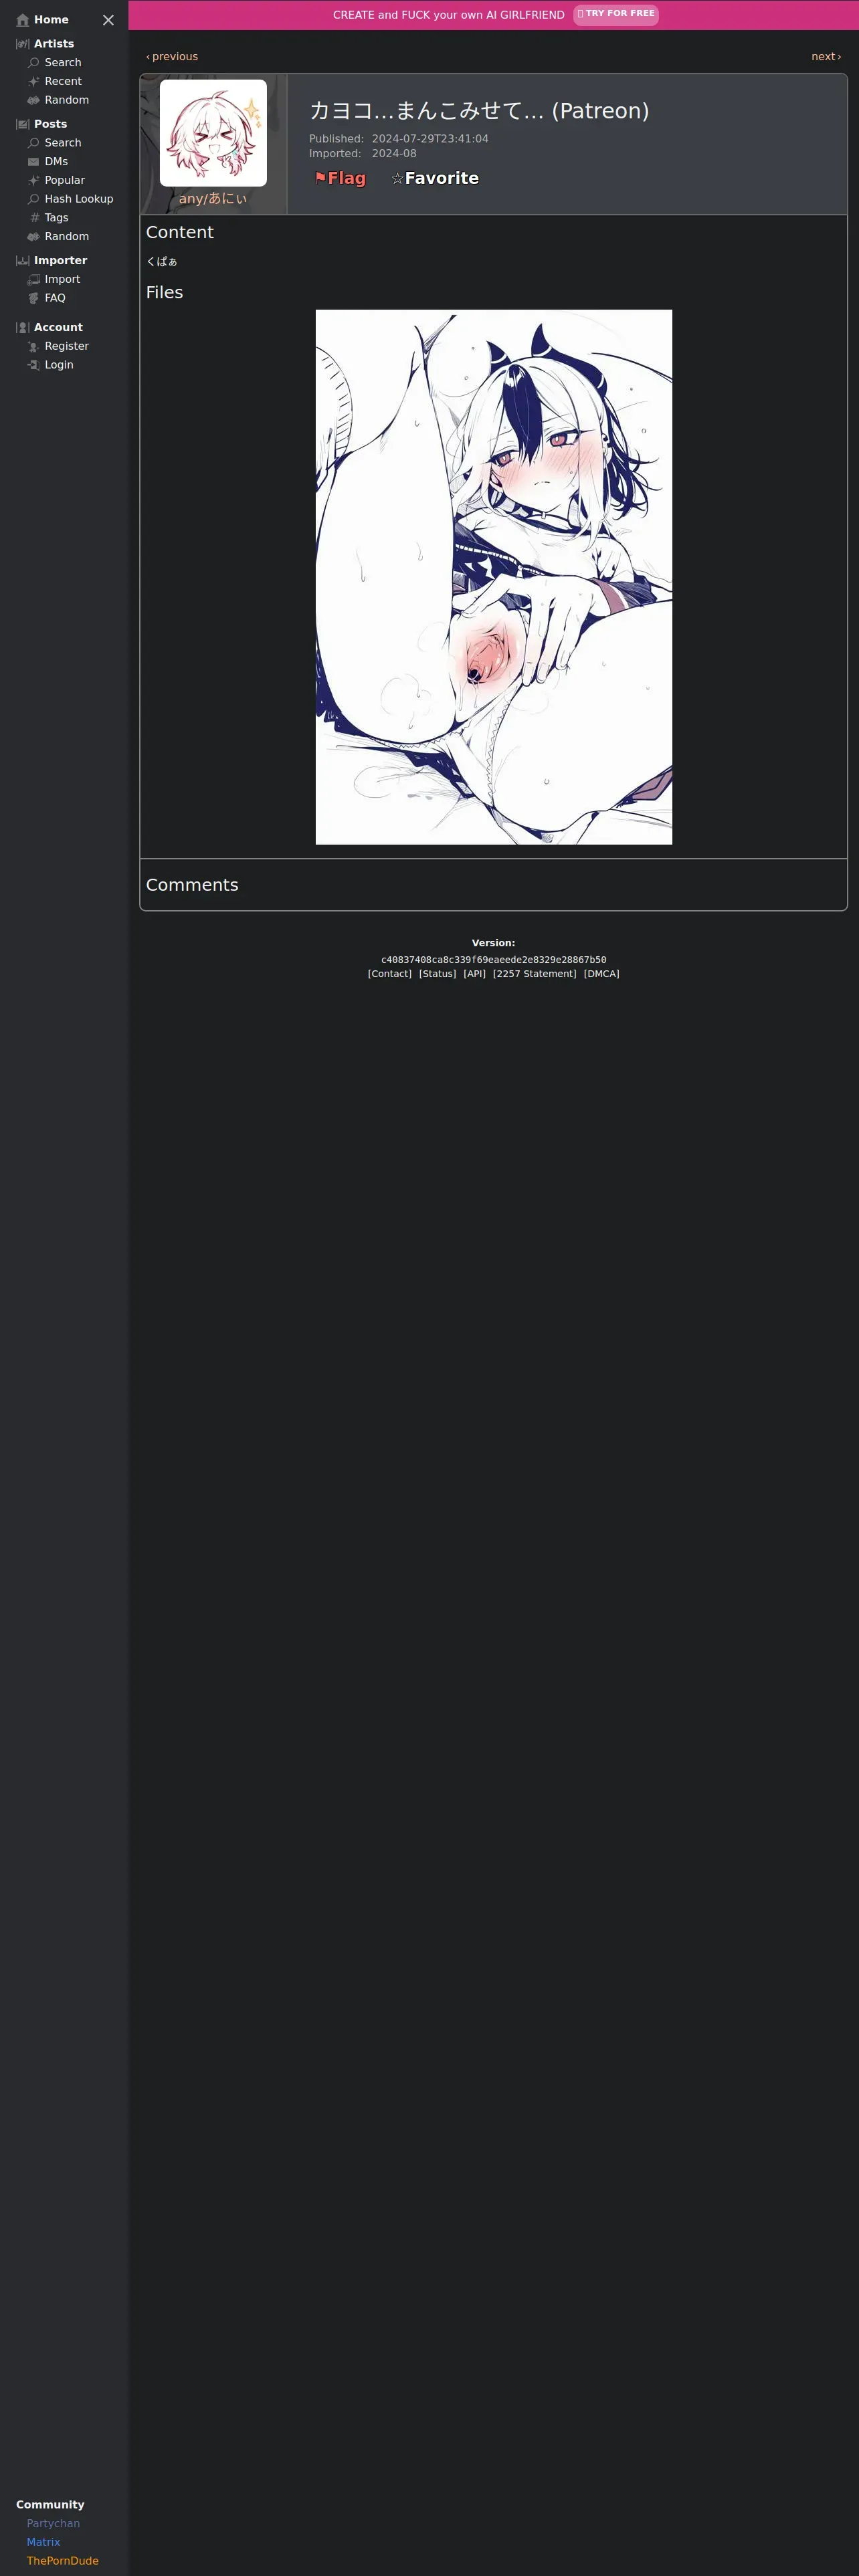This screenshot has width=859, height=2576.
Task: Click the Tags hash icon
Action: pyautogui.click(x=34, y=218)
